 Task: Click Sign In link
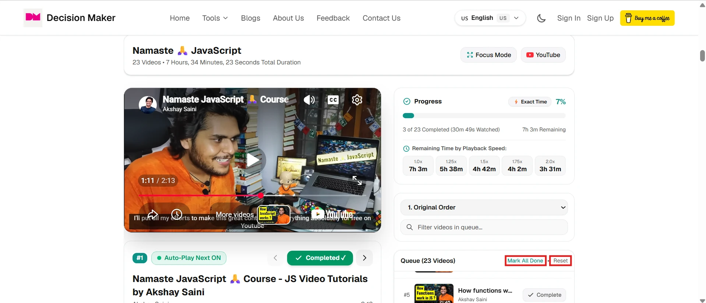pos(569,18)
